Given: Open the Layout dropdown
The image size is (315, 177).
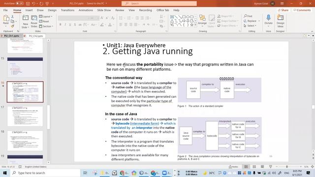Looking at the screenshot, I should point(46,16).
